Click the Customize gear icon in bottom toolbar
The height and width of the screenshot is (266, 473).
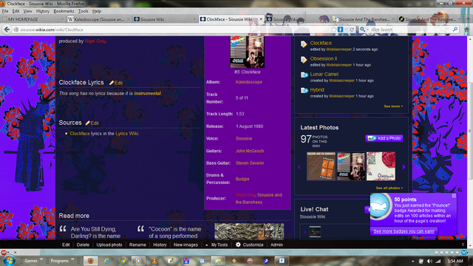coord(238,245)
